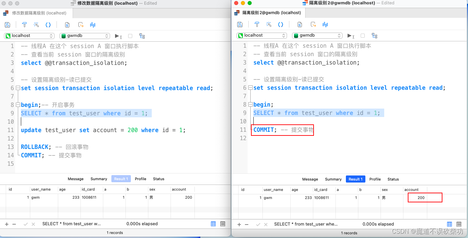Image resolution: width=468 pixels, height=238 pixels.
Task: Collapse code fold at line 8 right window
Action: point(250,105)
